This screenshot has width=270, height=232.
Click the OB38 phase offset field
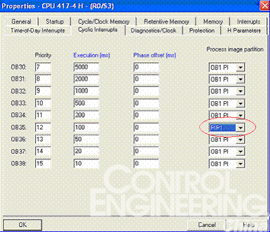click(x=146, y=164)
